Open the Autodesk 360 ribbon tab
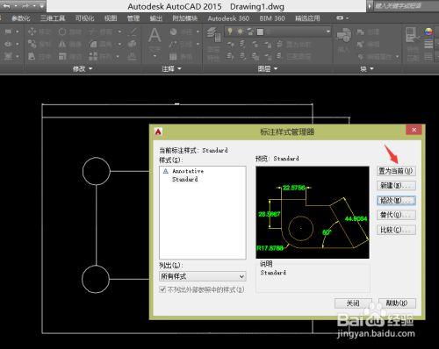The width and height of the screenshot is (439, 349). pos(228,18)
